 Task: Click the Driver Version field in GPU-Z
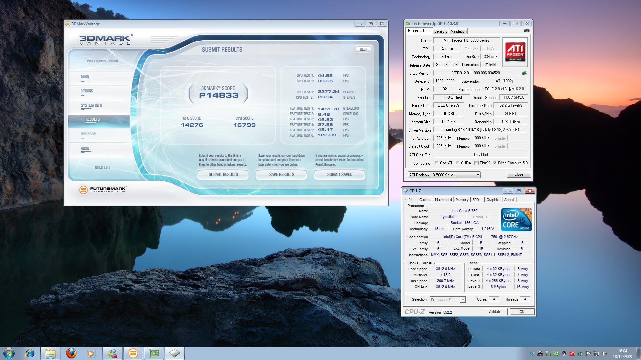(480, 130)
